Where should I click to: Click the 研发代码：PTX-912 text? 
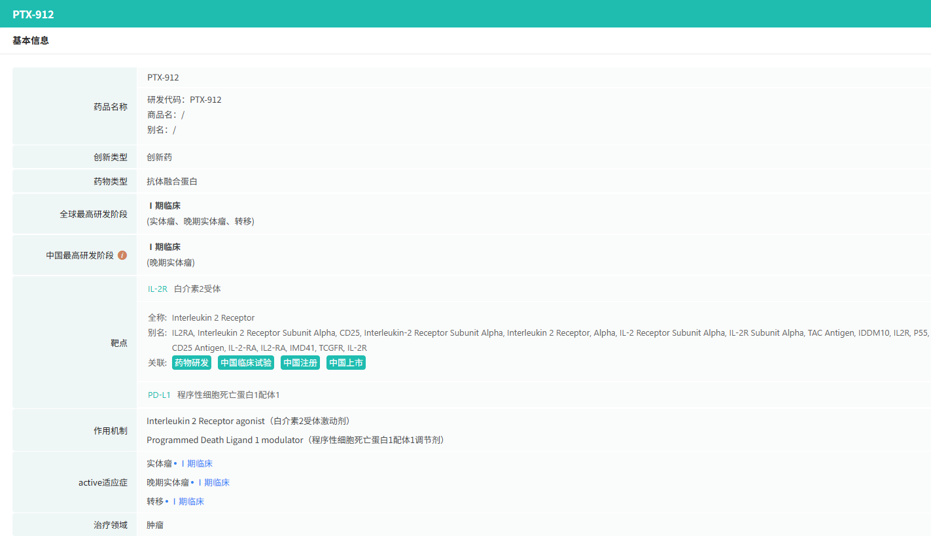[184, 99]
